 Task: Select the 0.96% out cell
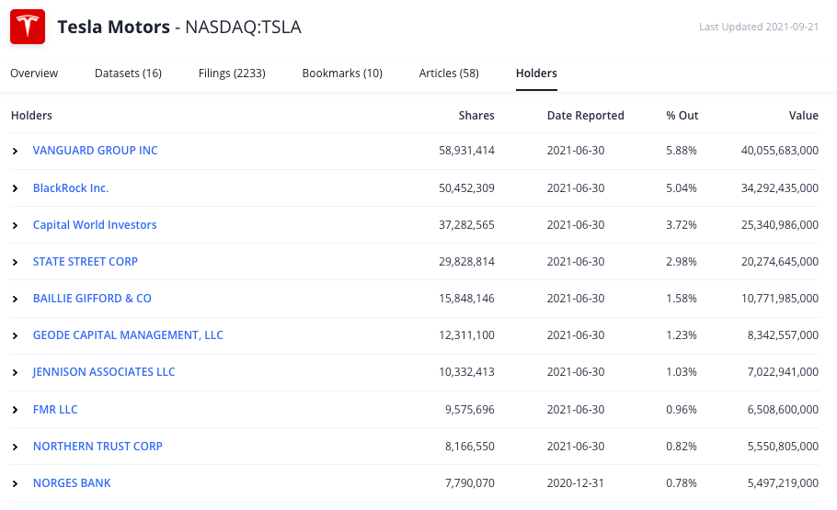pos(682,409)
